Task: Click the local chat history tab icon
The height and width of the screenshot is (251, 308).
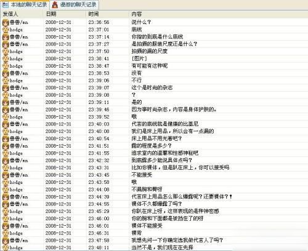Action: [6, 4]
